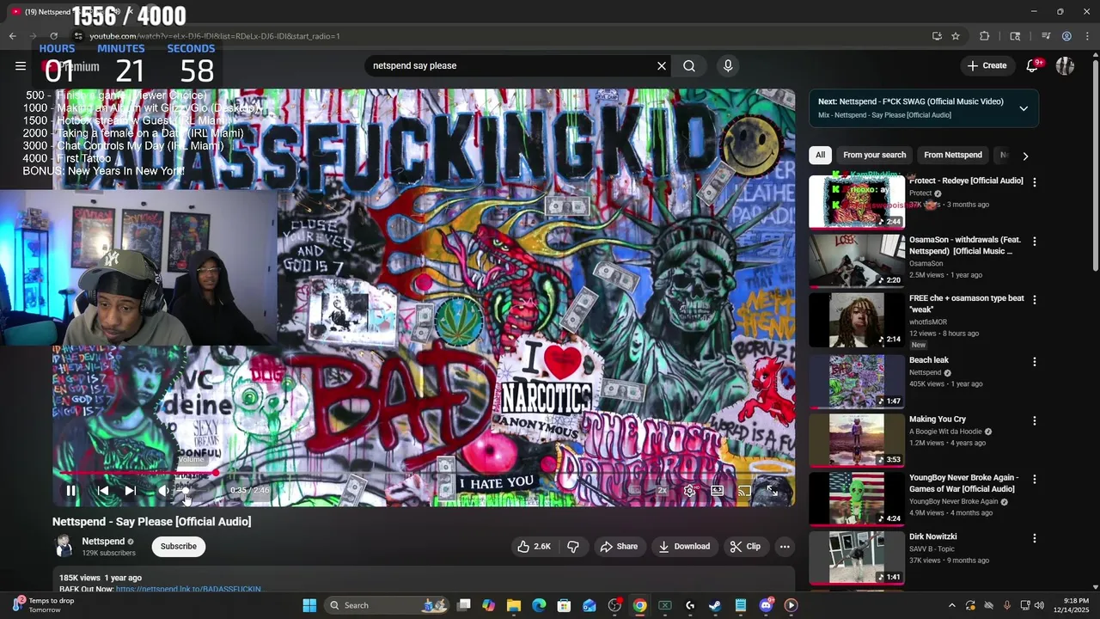Viewport: 1100px width, 619px height.
Task: Click the volume slider handle
Action: click(x=184, y=491)
